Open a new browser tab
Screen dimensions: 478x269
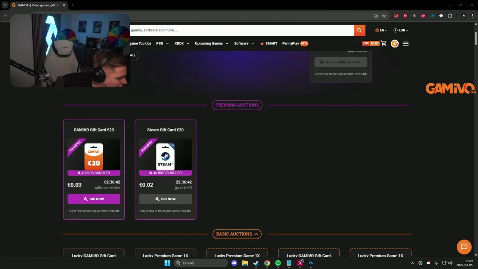pos(72,5)
